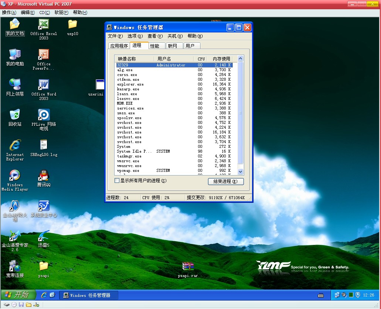This screenshot has width=381, height=309.
Task: Open the 查看(V) menu in Task Manager
Action: tap(155, 36)
